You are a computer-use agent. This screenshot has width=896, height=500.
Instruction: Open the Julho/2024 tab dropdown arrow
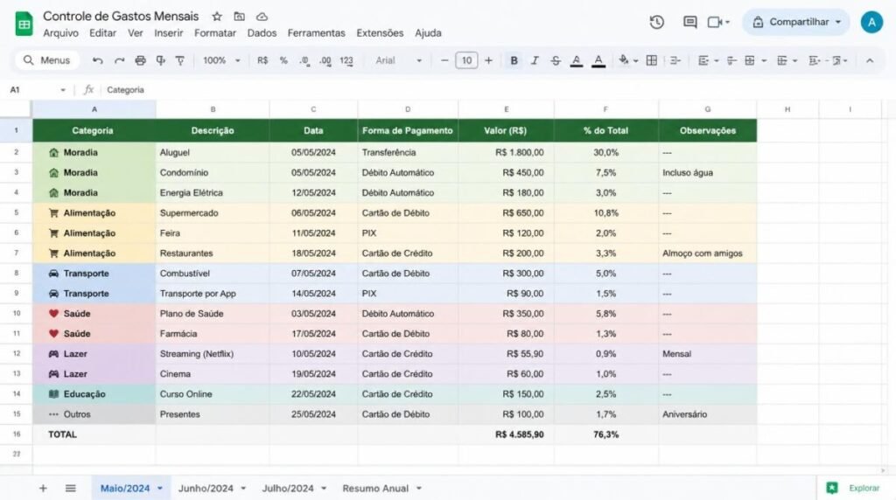click(x=324, y=489)
